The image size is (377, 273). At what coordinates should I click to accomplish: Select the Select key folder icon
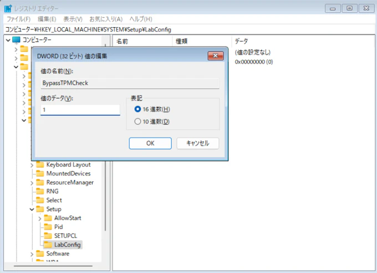point(40,200)
